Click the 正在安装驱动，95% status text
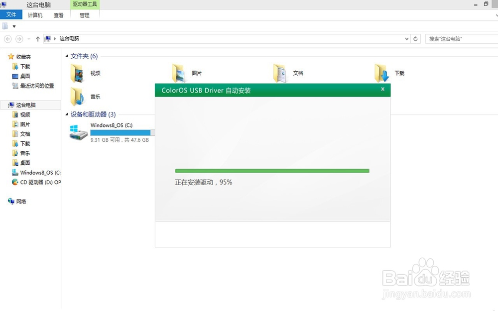This screenshot has height=311, width=498. click(204, 182)
